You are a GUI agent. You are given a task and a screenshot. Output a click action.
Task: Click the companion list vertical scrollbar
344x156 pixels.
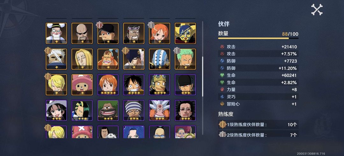203,78
